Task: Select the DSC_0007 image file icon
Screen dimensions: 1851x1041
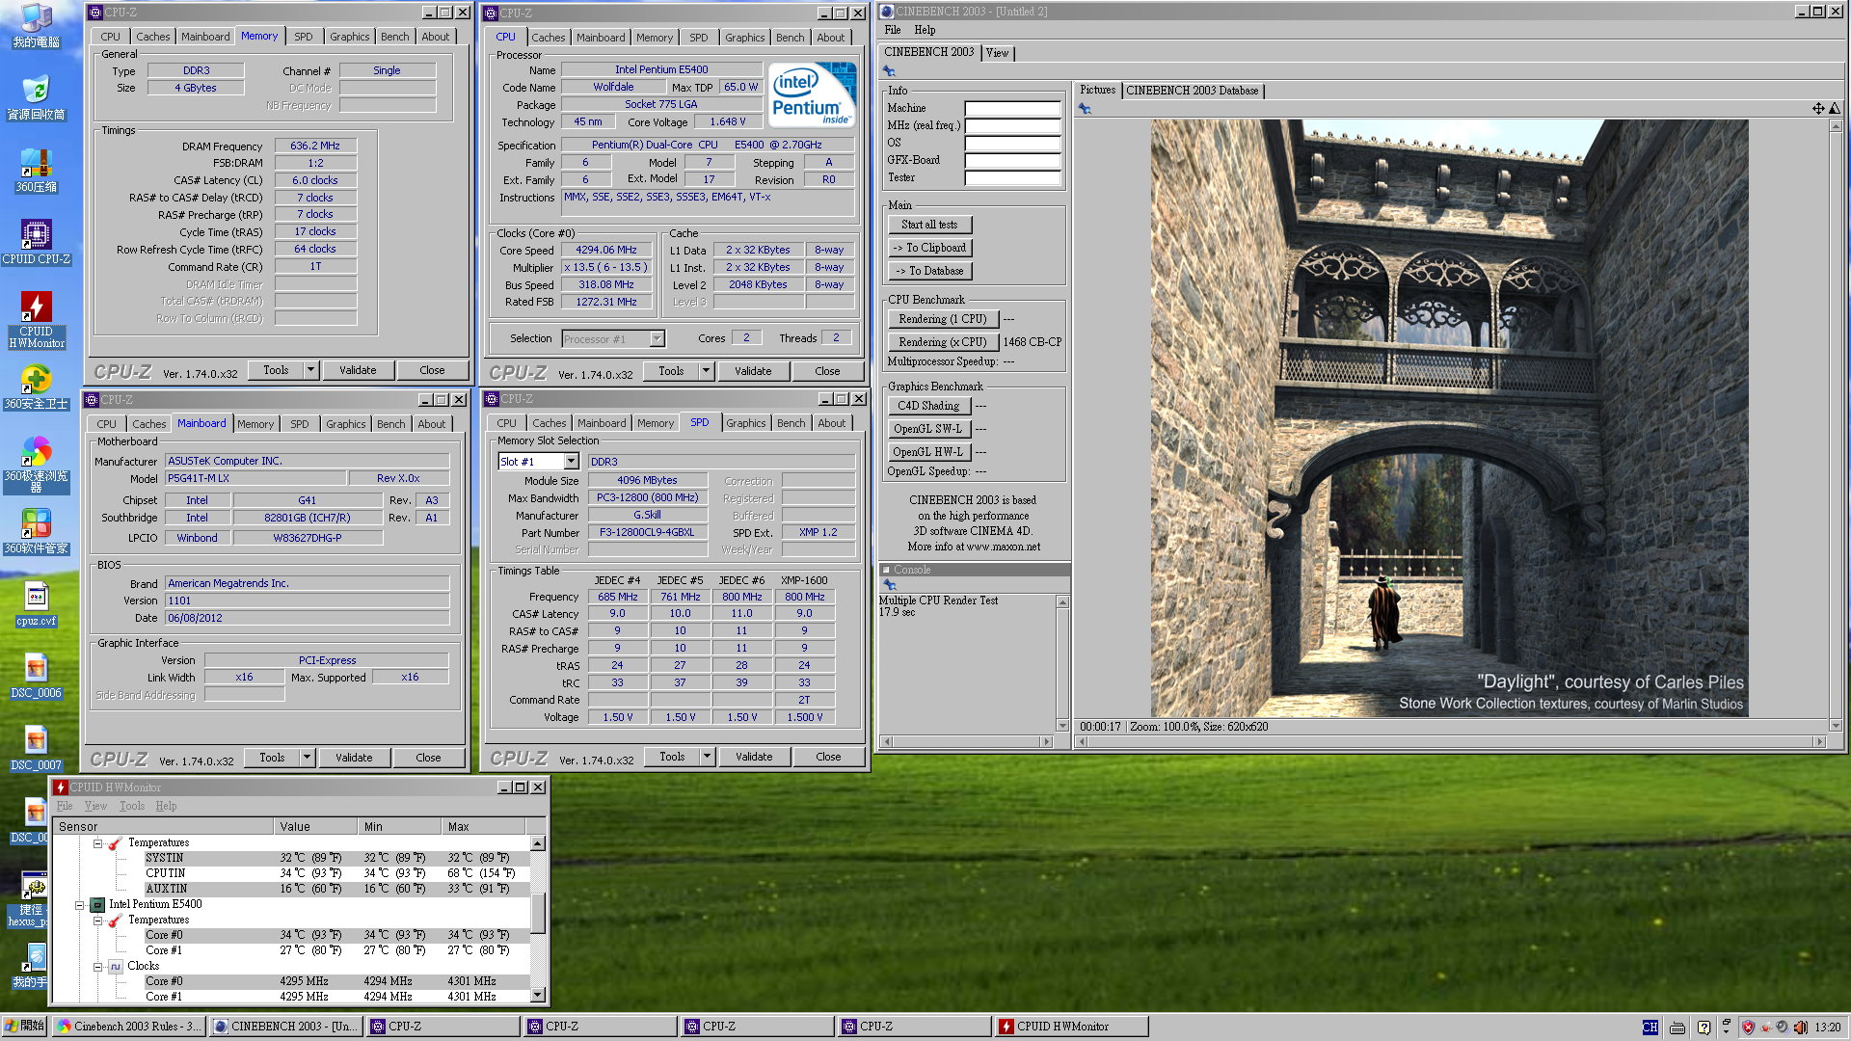Action: [36, 749]
